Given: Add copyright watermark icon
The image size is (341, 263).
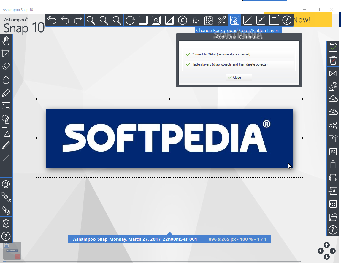Looking at the screenshot, I should click(x=183, y=20).
